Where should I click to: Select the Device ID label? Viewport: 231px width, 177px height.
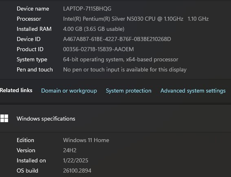click(x=29, y=39)
